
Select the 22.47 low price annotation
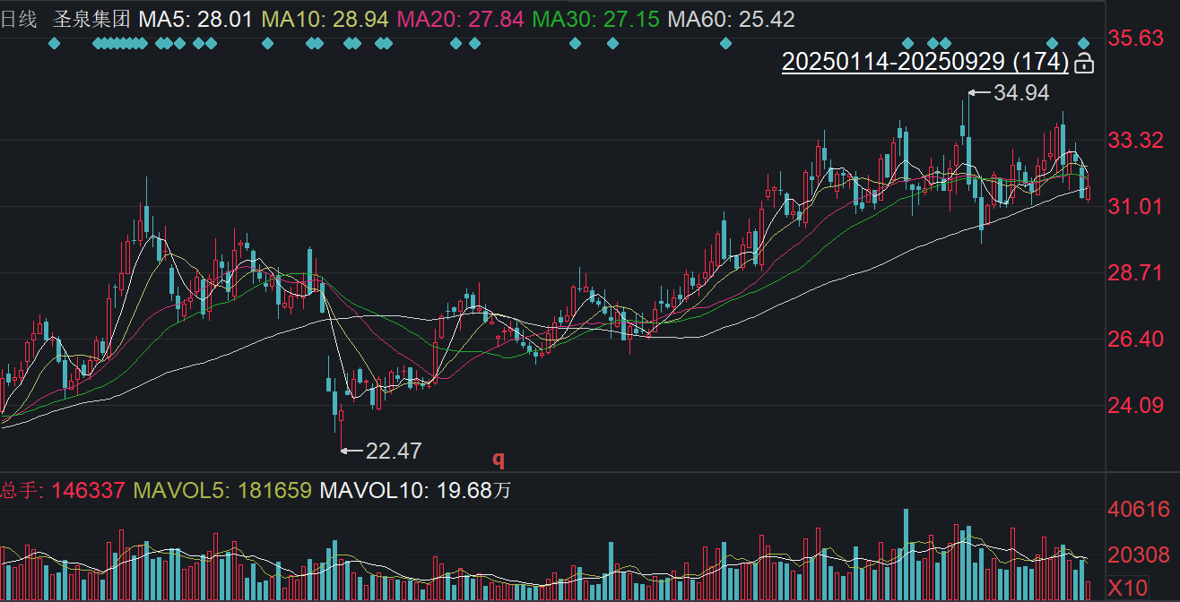click(393, 451)
